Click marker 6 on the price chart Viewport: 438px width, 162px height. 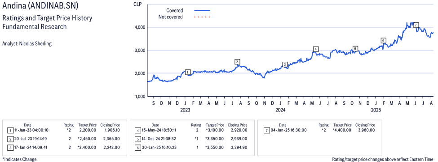pos(383,40)
